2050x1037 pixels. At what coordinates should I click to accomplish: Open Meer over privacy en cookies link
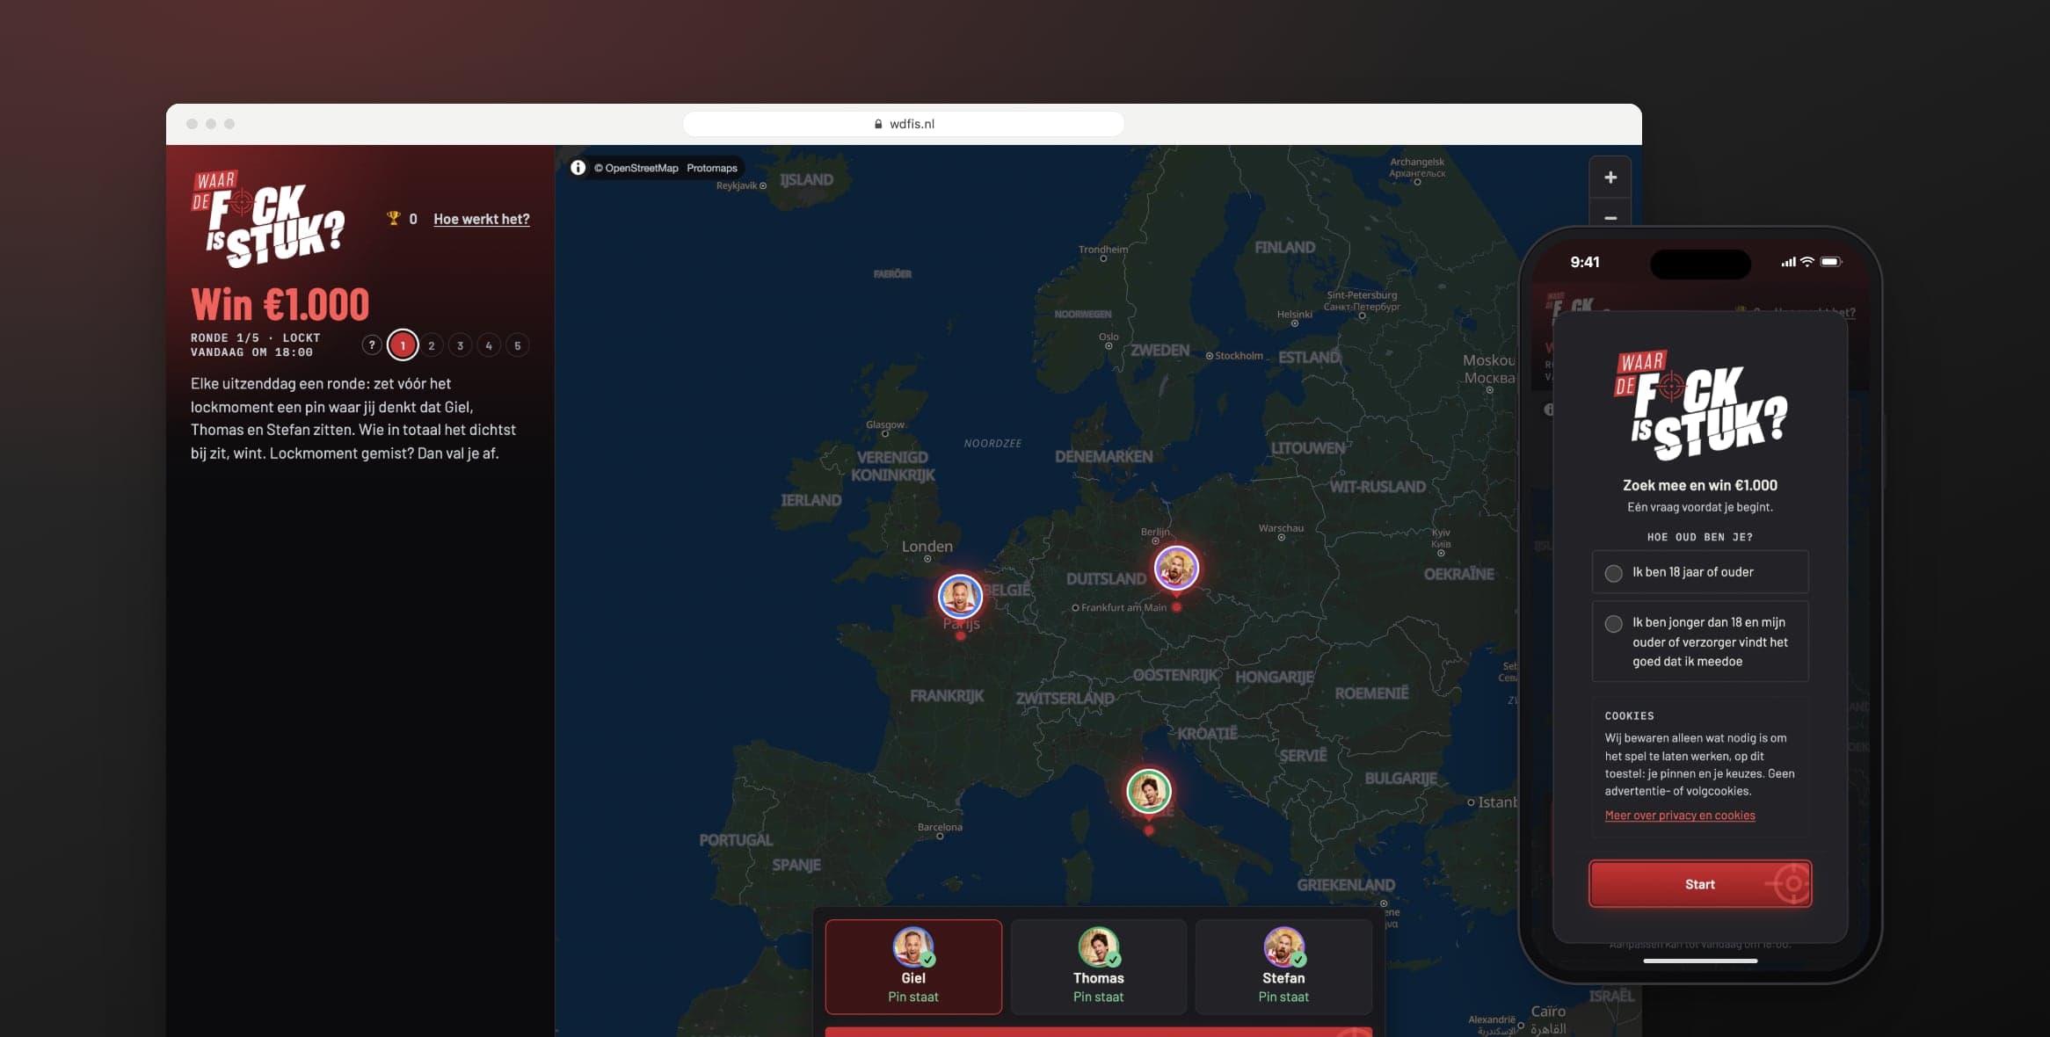coord(1680,816)
